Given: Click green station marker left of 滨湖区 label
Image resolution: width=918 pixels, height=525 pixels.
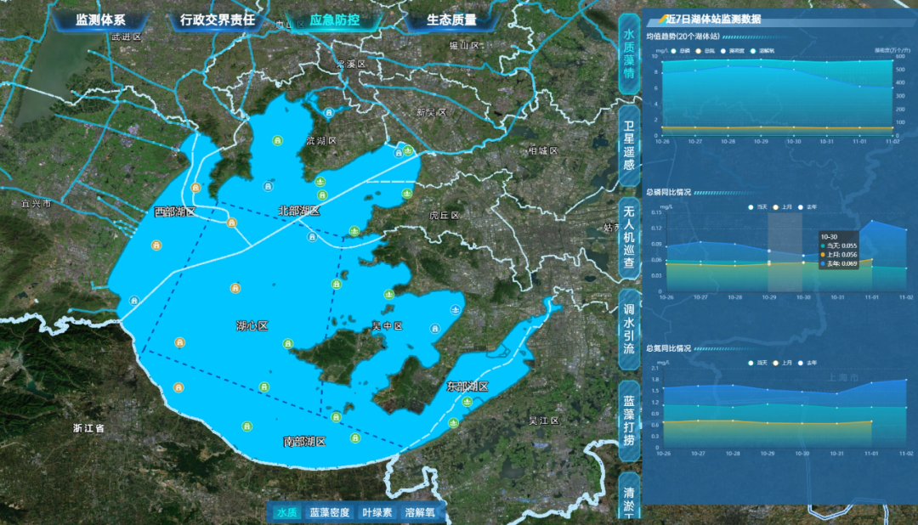Looking at the screenshot, I should (276, 140).
